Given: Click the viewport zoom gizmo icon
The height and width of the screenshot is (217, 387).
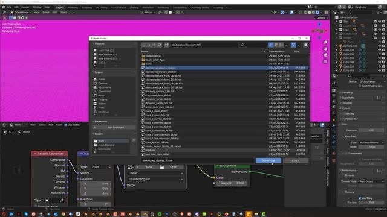Looking at the screenshot, I should tap(325, 43).
